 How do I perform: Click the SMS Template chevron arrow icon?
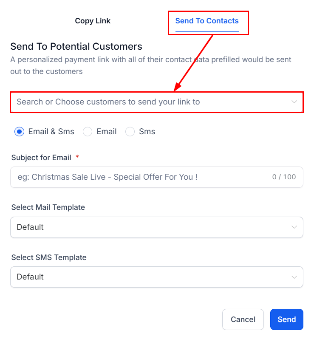point(294,277)
